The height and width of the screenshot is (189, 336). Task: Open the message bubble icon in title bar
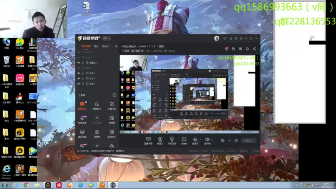click(225, 39)
